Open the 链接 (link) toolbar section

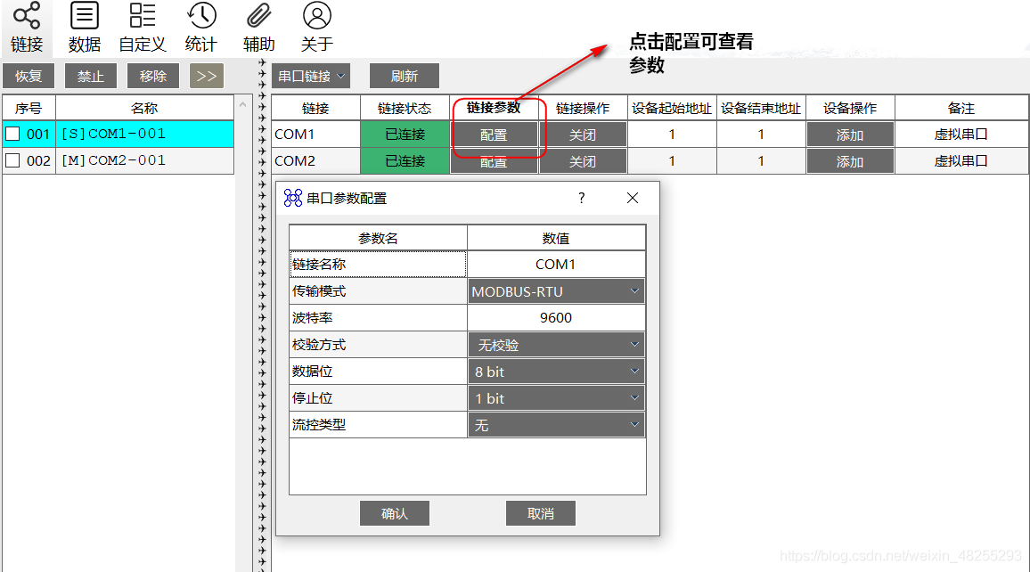point(26,29)
